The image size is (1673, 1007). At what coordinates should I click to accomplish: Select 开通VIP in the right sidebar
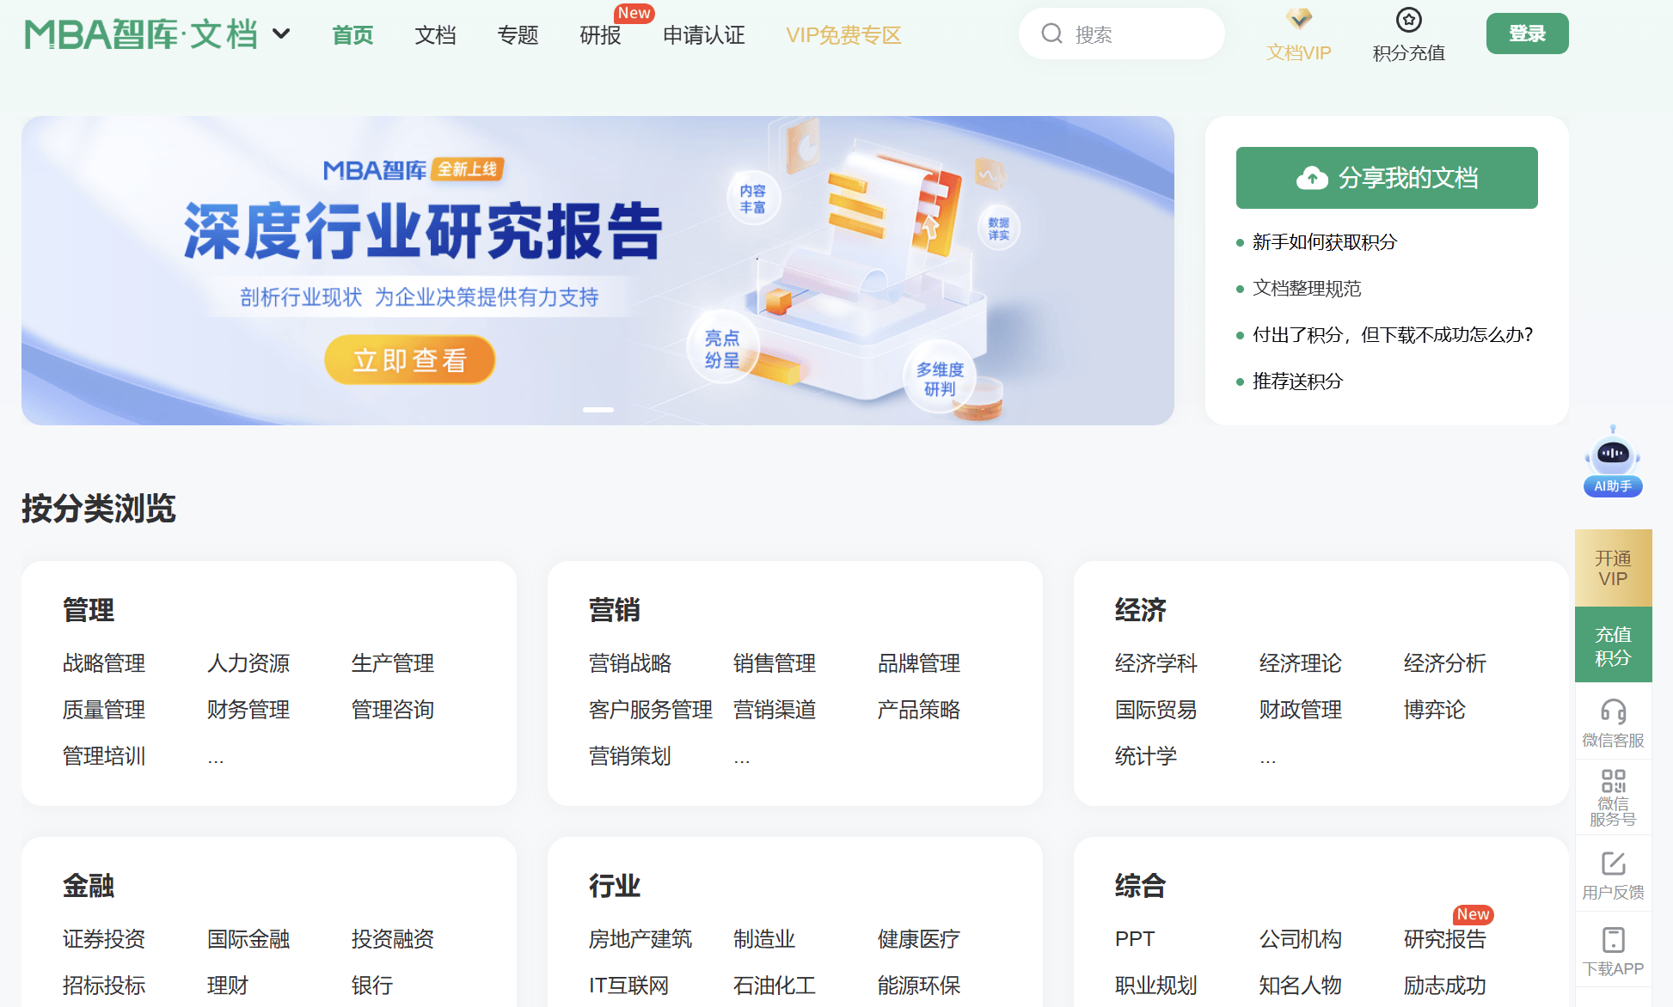point(1613,568)
